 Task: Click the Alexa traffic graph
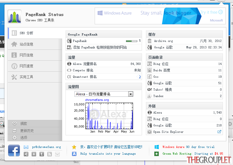click(109, 116)
